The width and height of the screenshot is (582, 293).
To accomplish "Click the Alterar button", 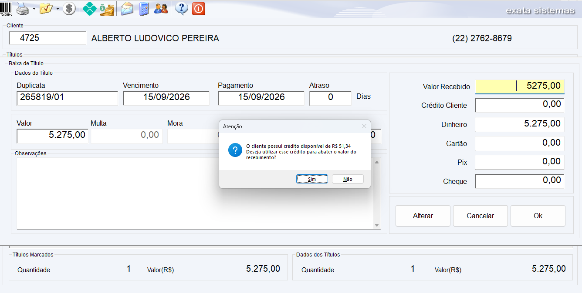I will pyautogui.click(x=423, y=216).
